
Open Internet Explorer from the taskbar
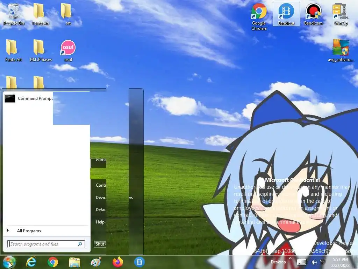click(x=31, y=262)
